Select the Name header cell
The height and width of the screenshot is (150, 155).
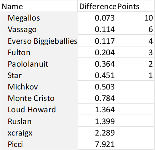click(39, 6)
